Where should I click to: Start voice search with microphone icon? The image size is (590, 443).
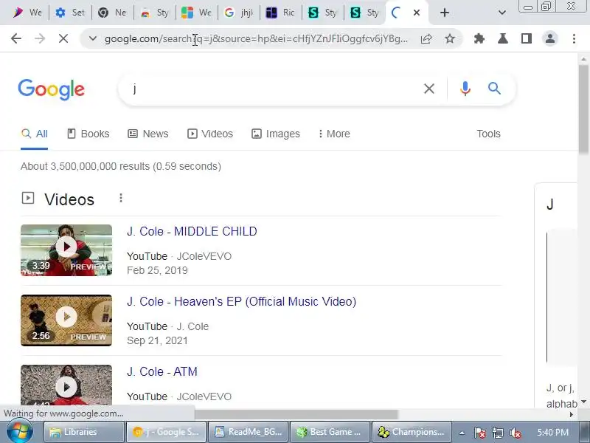(x=465, y=89)
